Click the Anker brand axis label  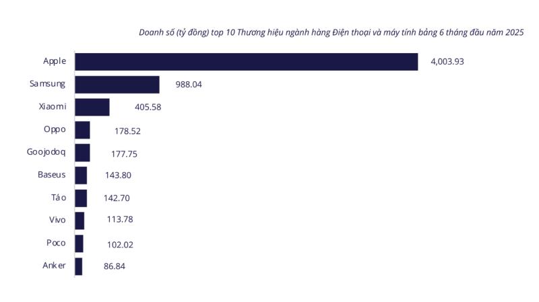(x=54, y=265)
